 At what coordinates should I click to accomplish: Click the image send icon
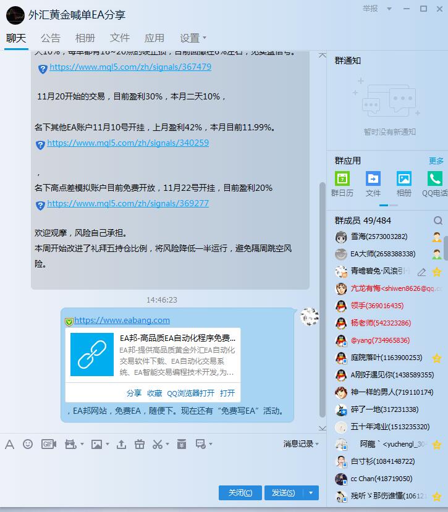[97, 444]
